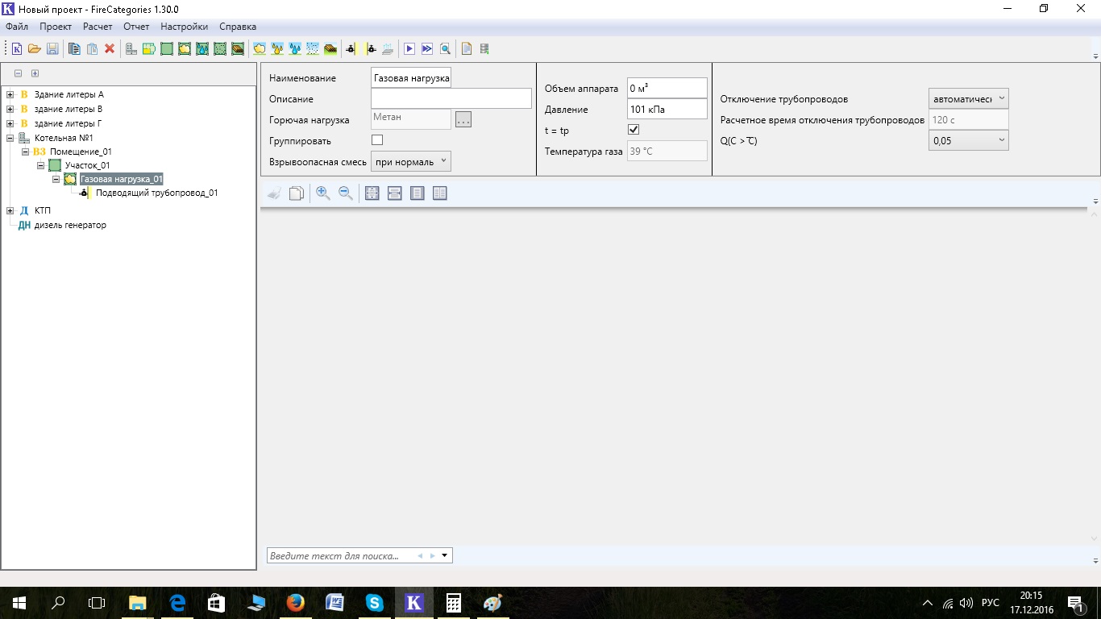Open a project with the folder icon

pyautogui.click(x=34, y=48)
